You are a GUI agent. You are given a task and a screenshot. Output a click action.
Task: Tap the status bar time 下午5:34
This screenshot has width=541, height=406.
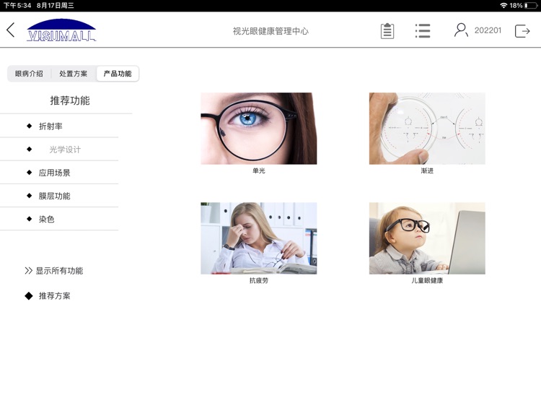pyautogui.click(x=17, y=6)
